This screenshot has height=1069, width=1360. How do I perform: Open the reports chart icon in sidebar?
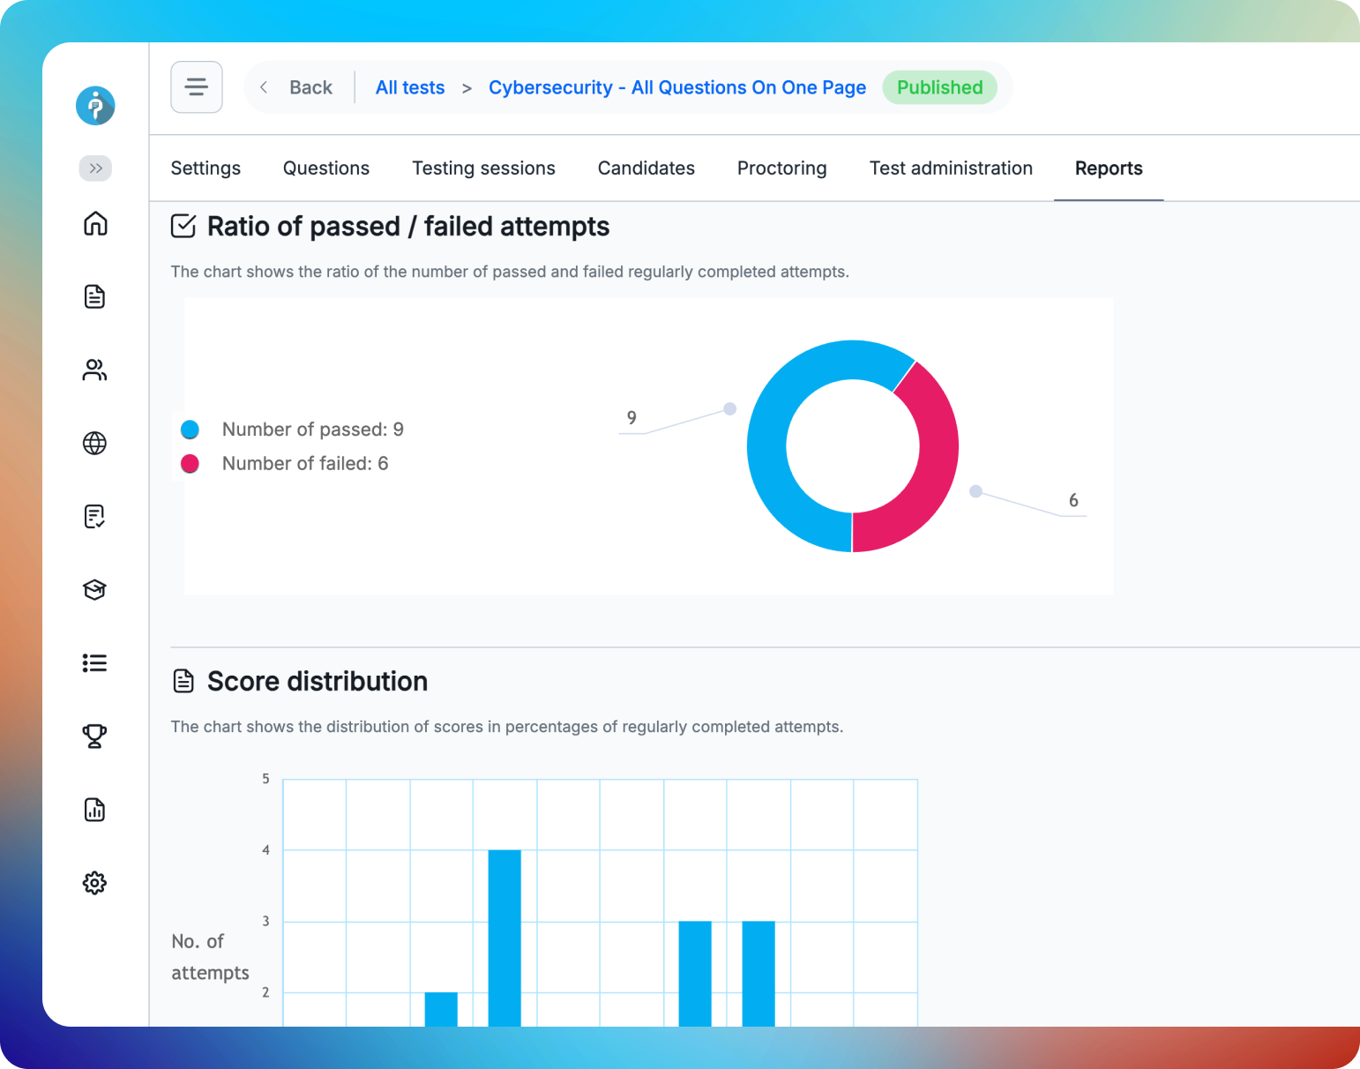(94, 810)
